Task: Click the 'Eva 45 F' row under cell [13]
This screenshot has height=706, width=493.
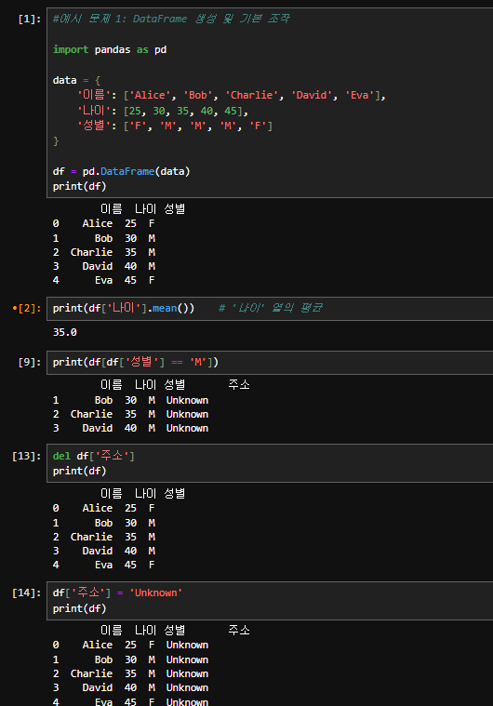Action: click(104, 565)
